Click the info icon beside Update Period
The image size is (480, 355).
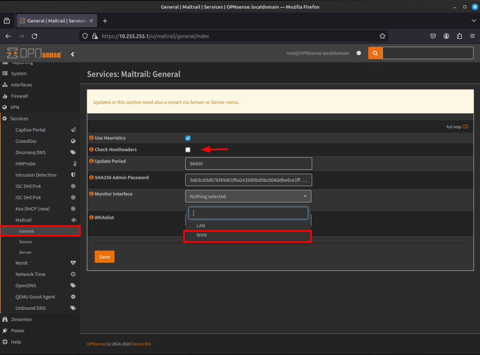point(91,161)
